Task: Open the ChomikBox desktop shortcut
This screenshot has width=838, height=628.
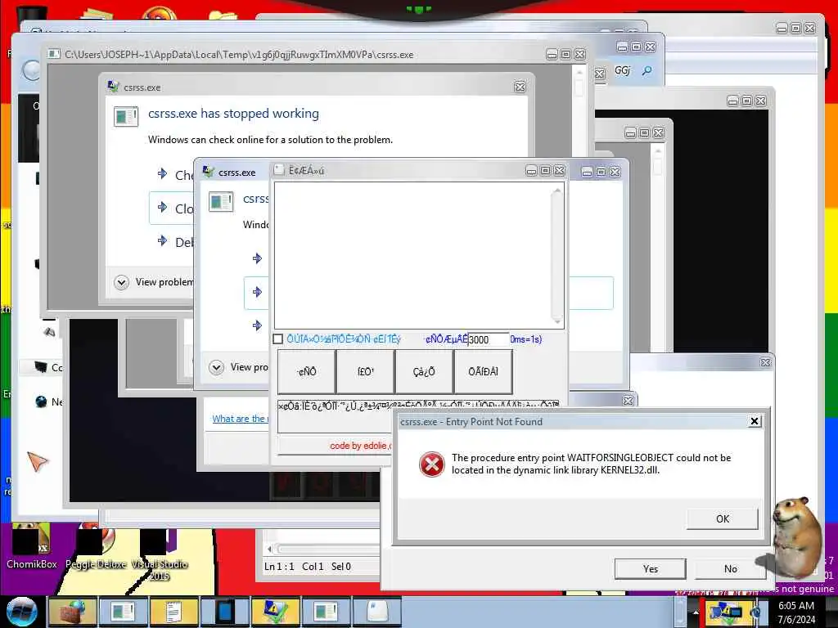Action: [x=32, y=546]
